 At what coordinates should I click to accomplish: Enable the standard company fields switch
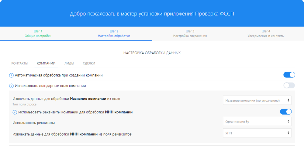[x=289, y=86]
